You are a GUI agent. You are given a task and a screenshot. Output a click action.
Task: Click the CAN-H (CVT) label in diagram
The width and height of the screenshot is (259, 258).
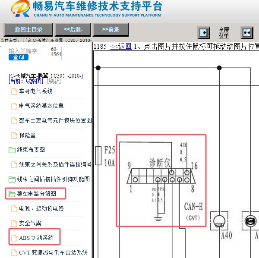(193, 211)
